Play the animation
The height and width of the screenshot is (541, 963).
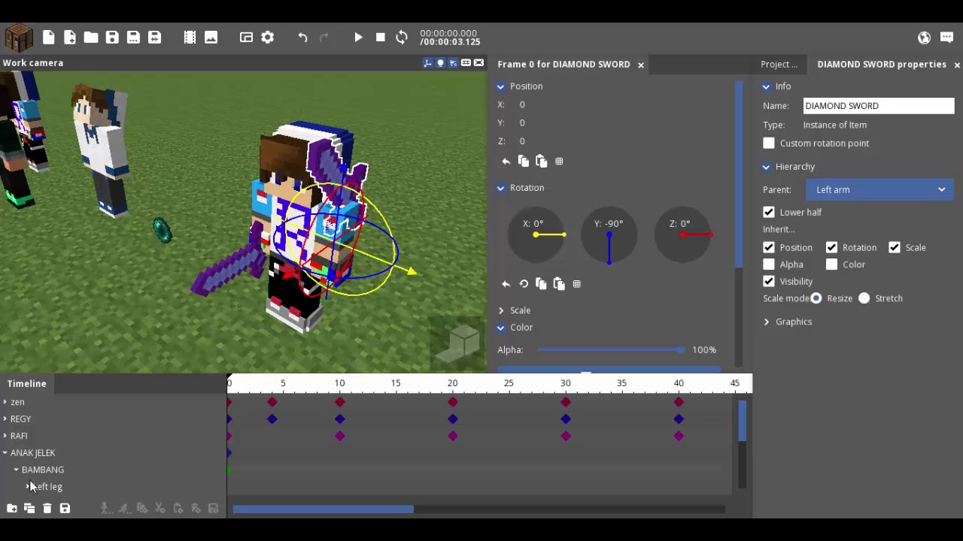[x=359, y=38]
